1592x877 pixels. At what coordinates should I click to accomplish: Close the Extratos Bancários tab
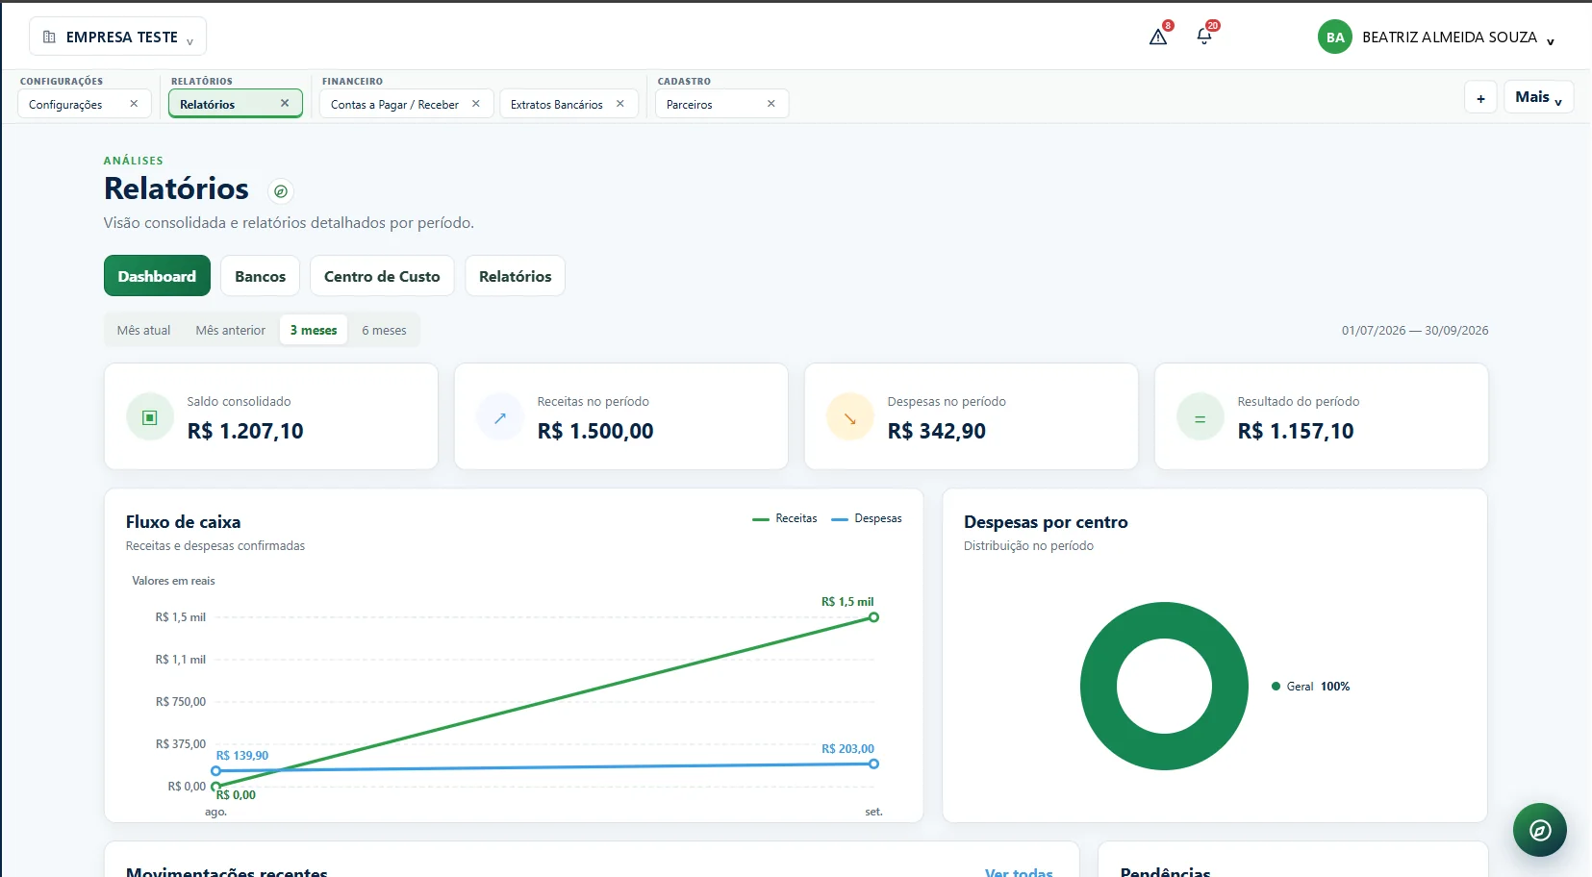pyautogui.click(x=620, y=104)
